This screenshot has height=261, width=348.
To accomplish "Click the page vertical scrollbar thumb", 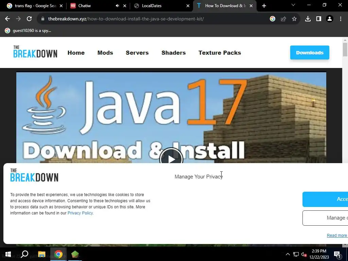I will point(345,50).
